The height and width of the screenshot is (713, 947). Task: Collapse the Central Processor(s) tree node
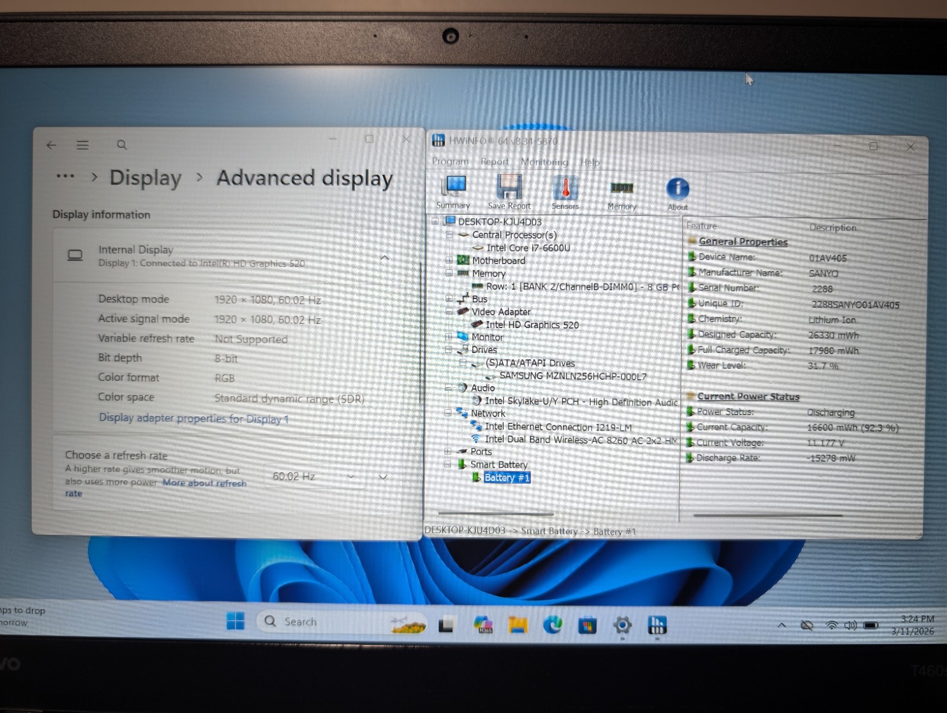point(449,235)
